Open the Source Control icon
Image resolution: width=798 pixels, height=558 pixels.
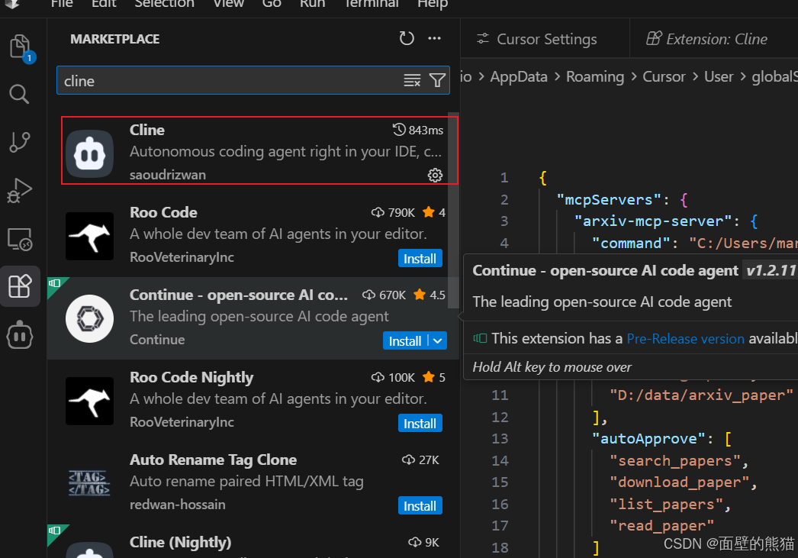(x=20, y=141)
